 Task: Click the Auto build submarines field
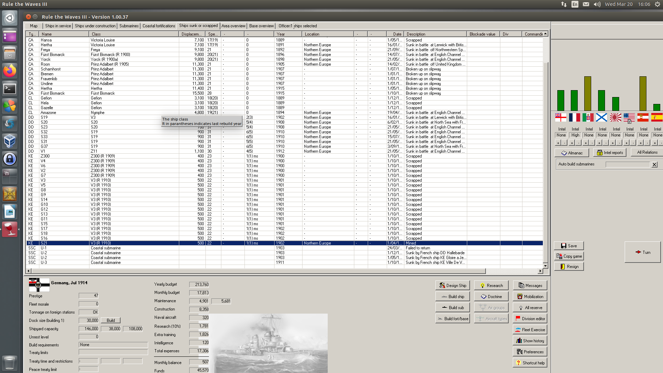(x=628, y=164)
